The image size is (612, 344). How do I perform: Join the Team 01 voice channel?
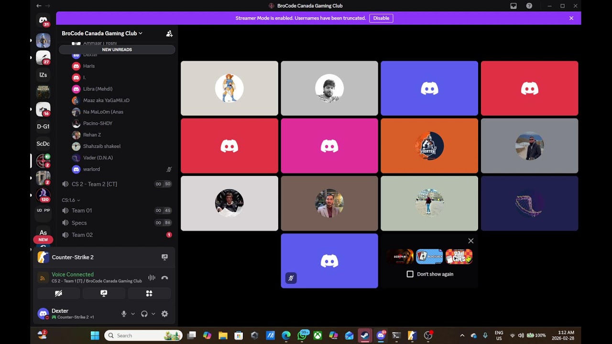[x=117, y=210]
